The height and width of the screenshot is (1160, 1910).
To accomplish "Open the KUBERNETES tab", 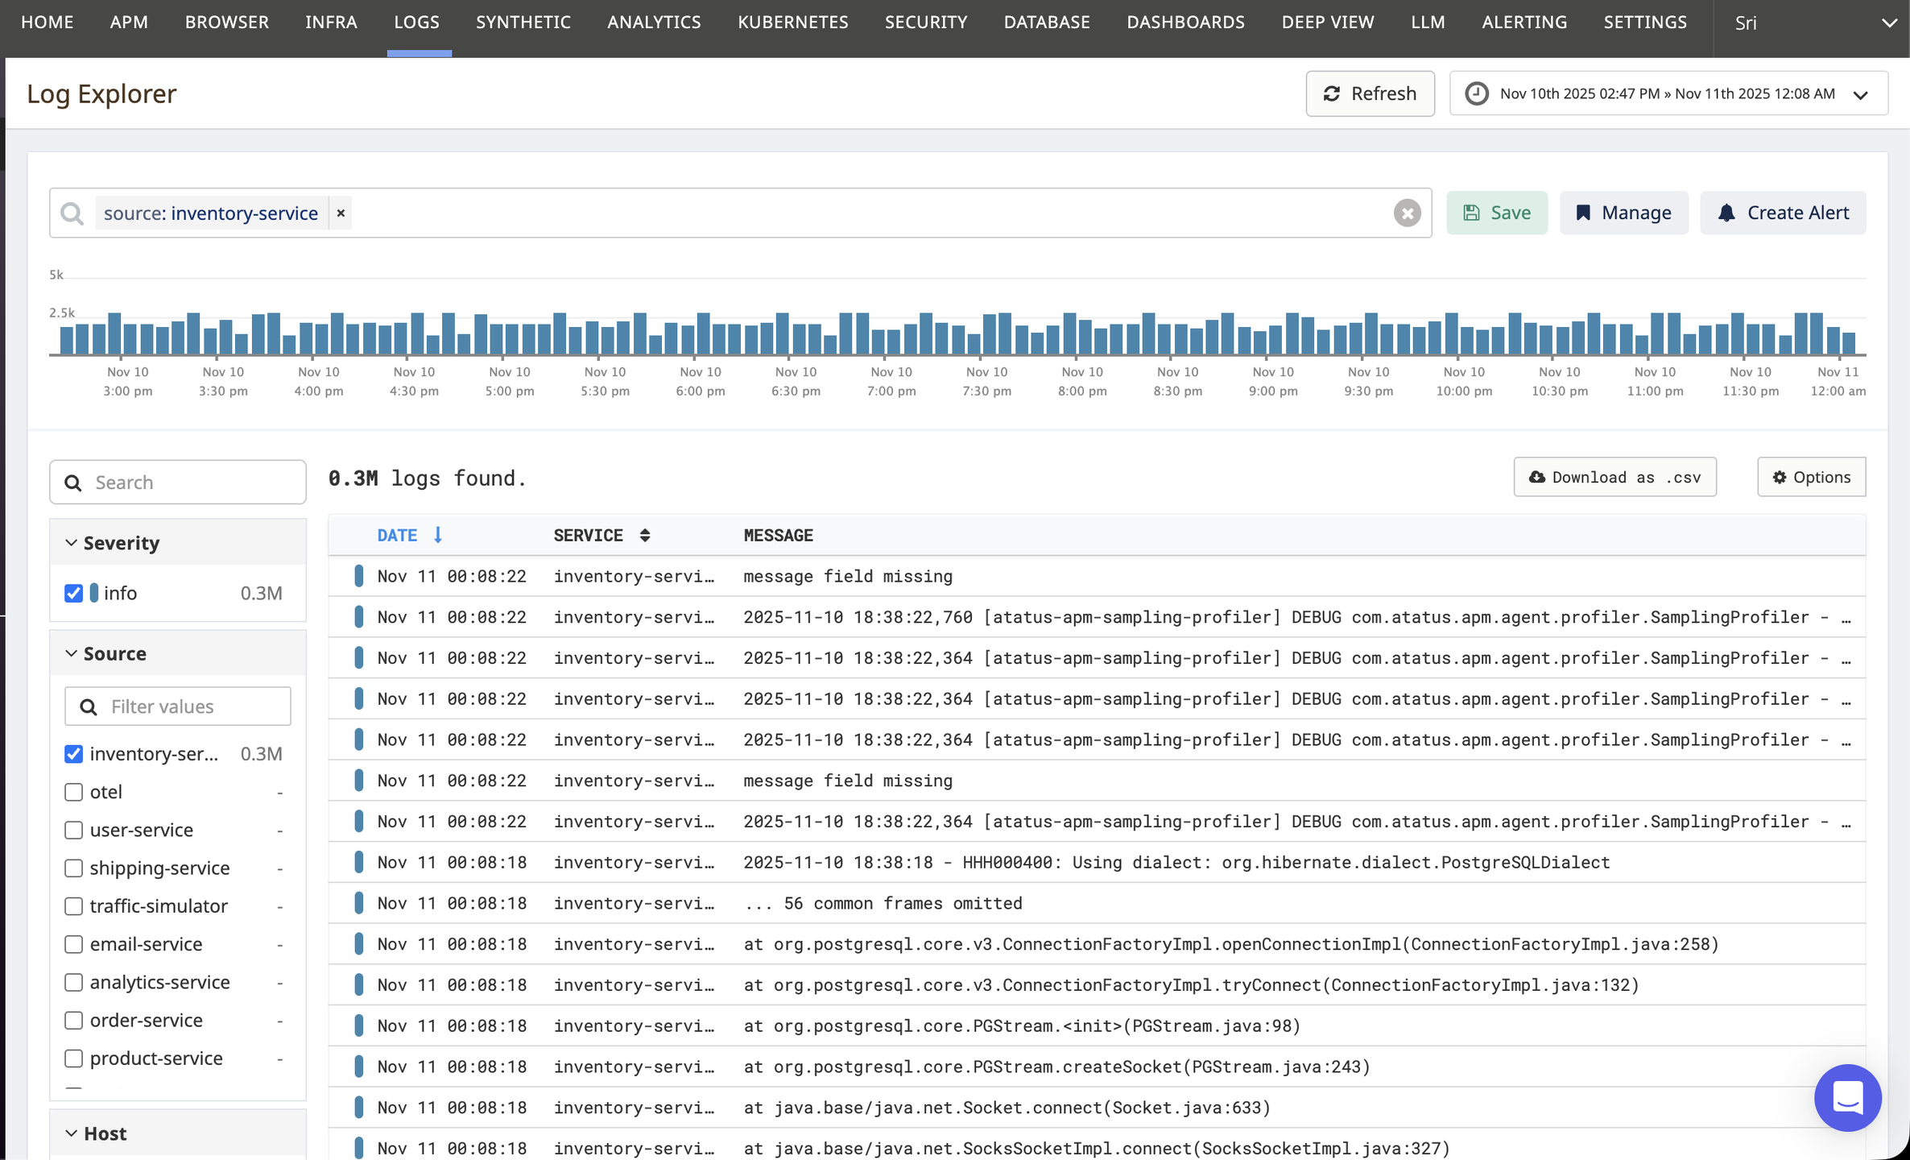I will click(793, 23).
